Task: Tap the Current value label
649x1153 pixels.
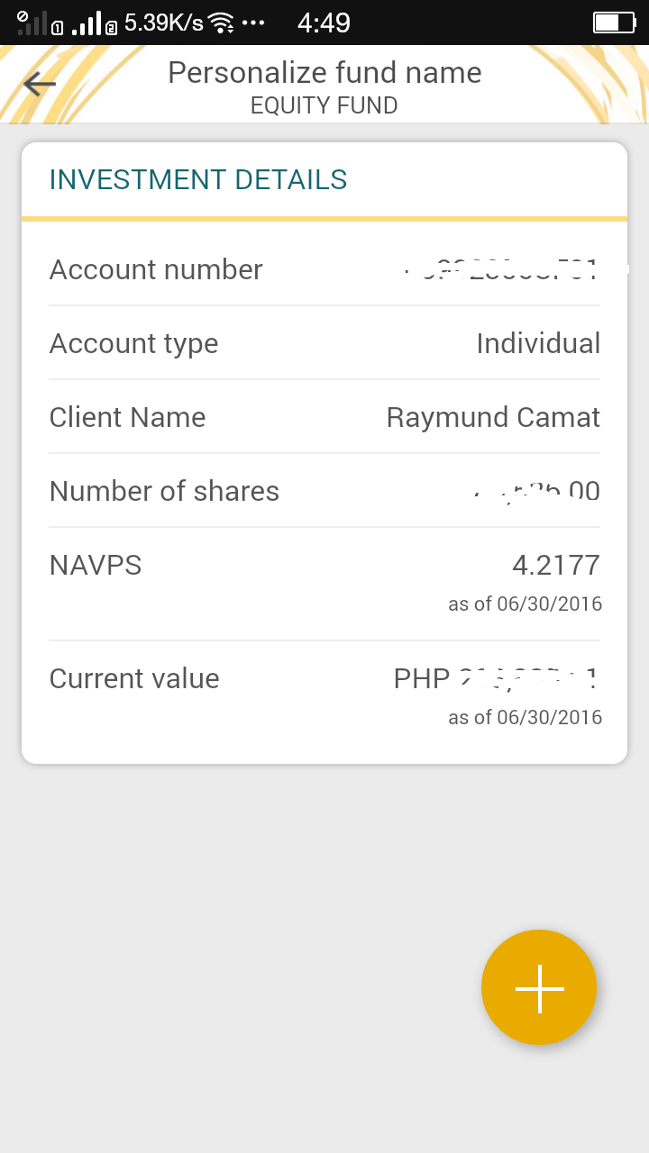Action: [x=134, y=678]
